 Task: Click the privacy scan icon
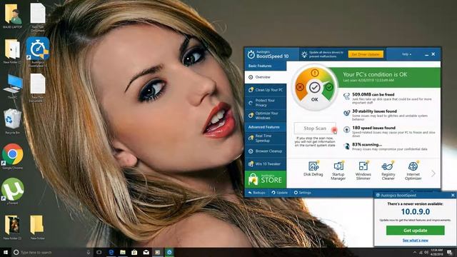click(346, 146)
